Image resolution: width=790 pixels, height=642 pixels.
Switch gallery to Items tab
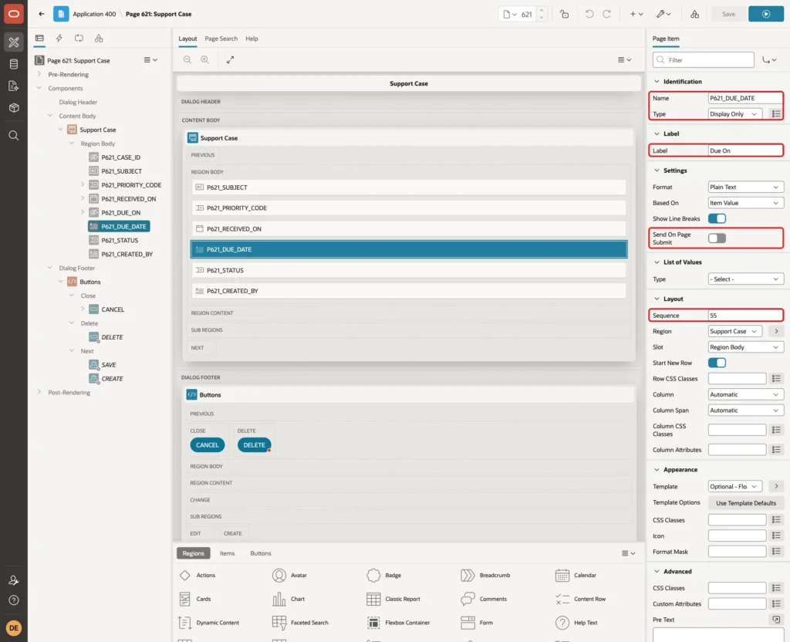point(228,553)
